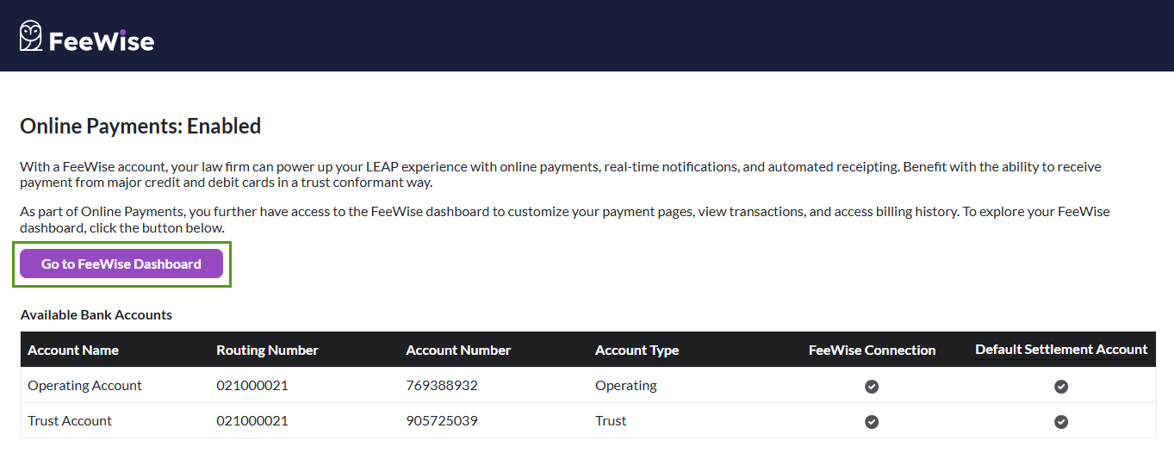The height and width of the screenshot is (453, 1174).
Task: Click the Operating Account routing number
Action: point(252,386)
